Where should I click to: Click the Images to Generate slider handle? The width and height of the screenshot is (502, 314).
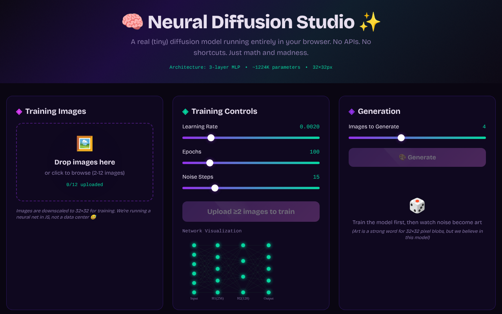click(x=401, y=138)
